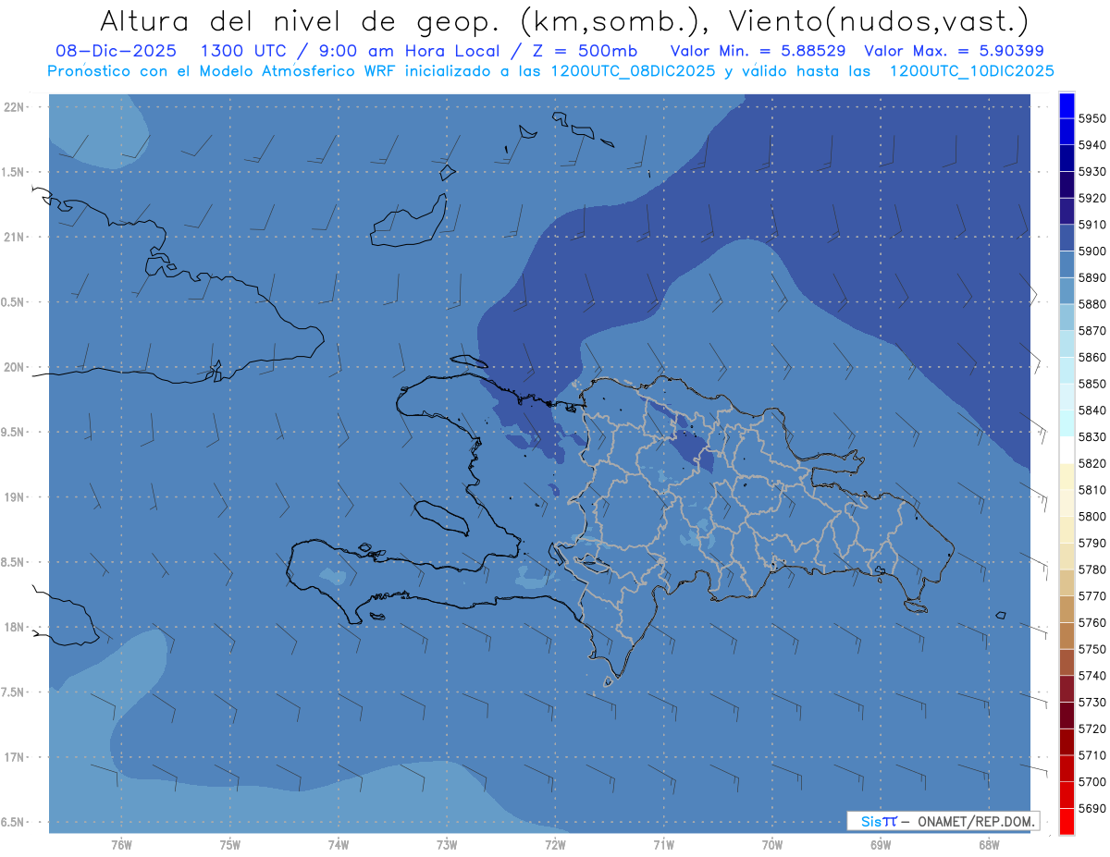This screenshot has height=857, width=1110.
Task: Click the "73W" longitude axis label
Action: coord(447,845)
